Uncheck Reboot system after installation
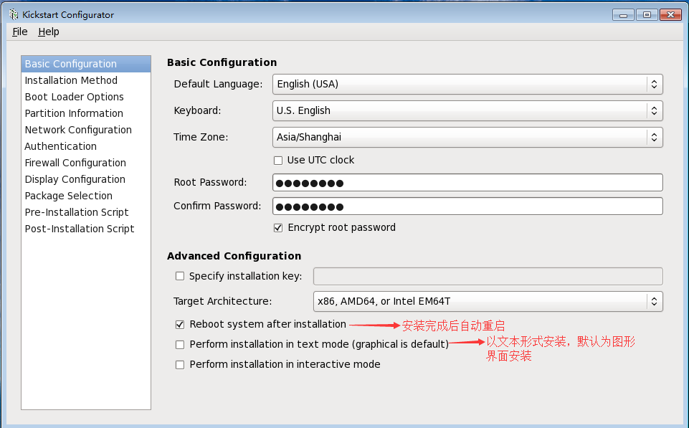This screenshot has width=689, height=428. (180, 324)
